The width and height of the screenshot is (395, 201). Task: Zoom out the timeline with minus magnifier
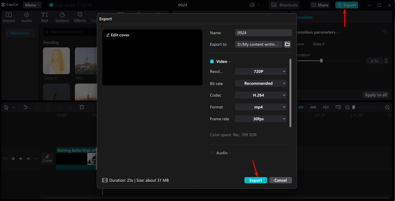[x=347, y=107]
